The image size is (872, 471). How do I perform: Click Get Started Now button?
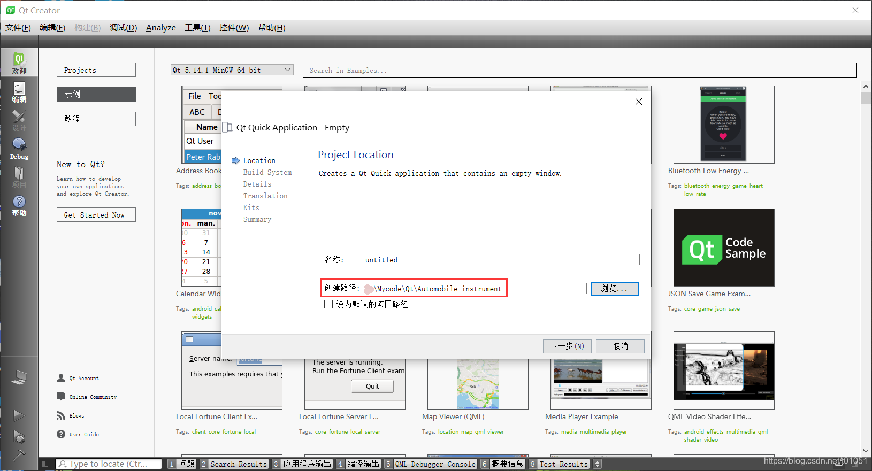96,215
